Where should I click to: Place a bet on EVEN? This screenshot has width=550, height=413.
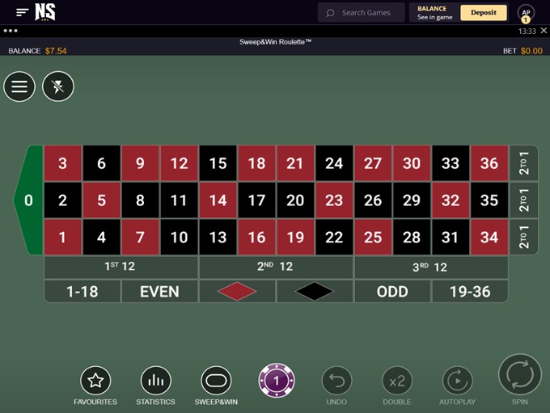point(159,292)
